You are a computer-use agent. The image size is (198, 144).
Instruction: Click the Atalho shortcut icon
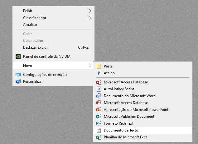[x=99, y=73]
